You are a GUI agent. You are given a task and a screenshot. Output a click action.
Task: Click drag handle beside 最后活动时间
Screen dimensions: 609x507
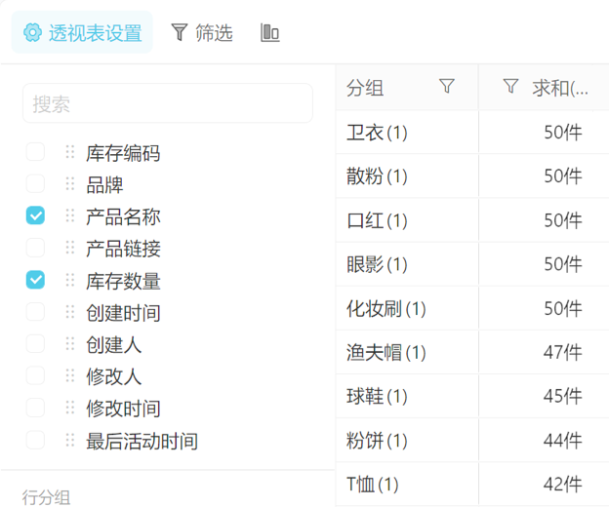click(x=69, y=440)
